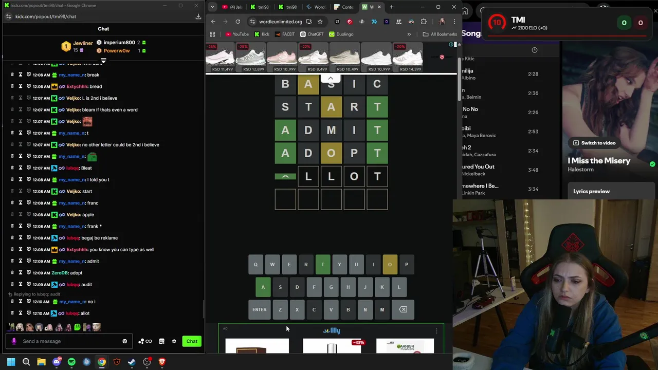Click Jewliner top gifter name
Screen dimensions: 658x370
click(x=83, y=43)
